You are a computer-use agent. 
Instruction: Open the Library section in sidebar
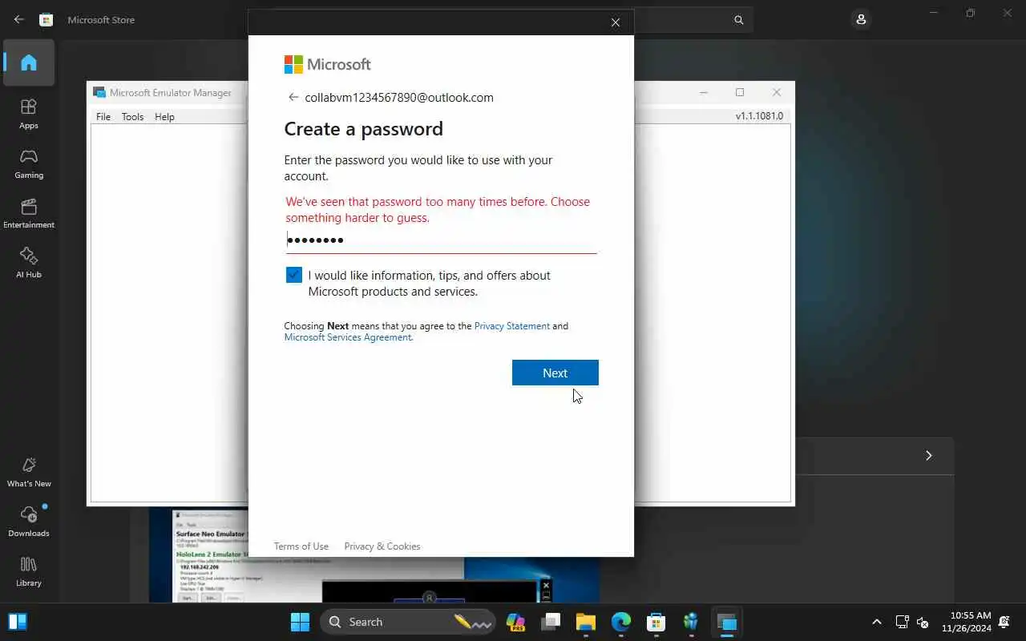click(x=29, y=571)
